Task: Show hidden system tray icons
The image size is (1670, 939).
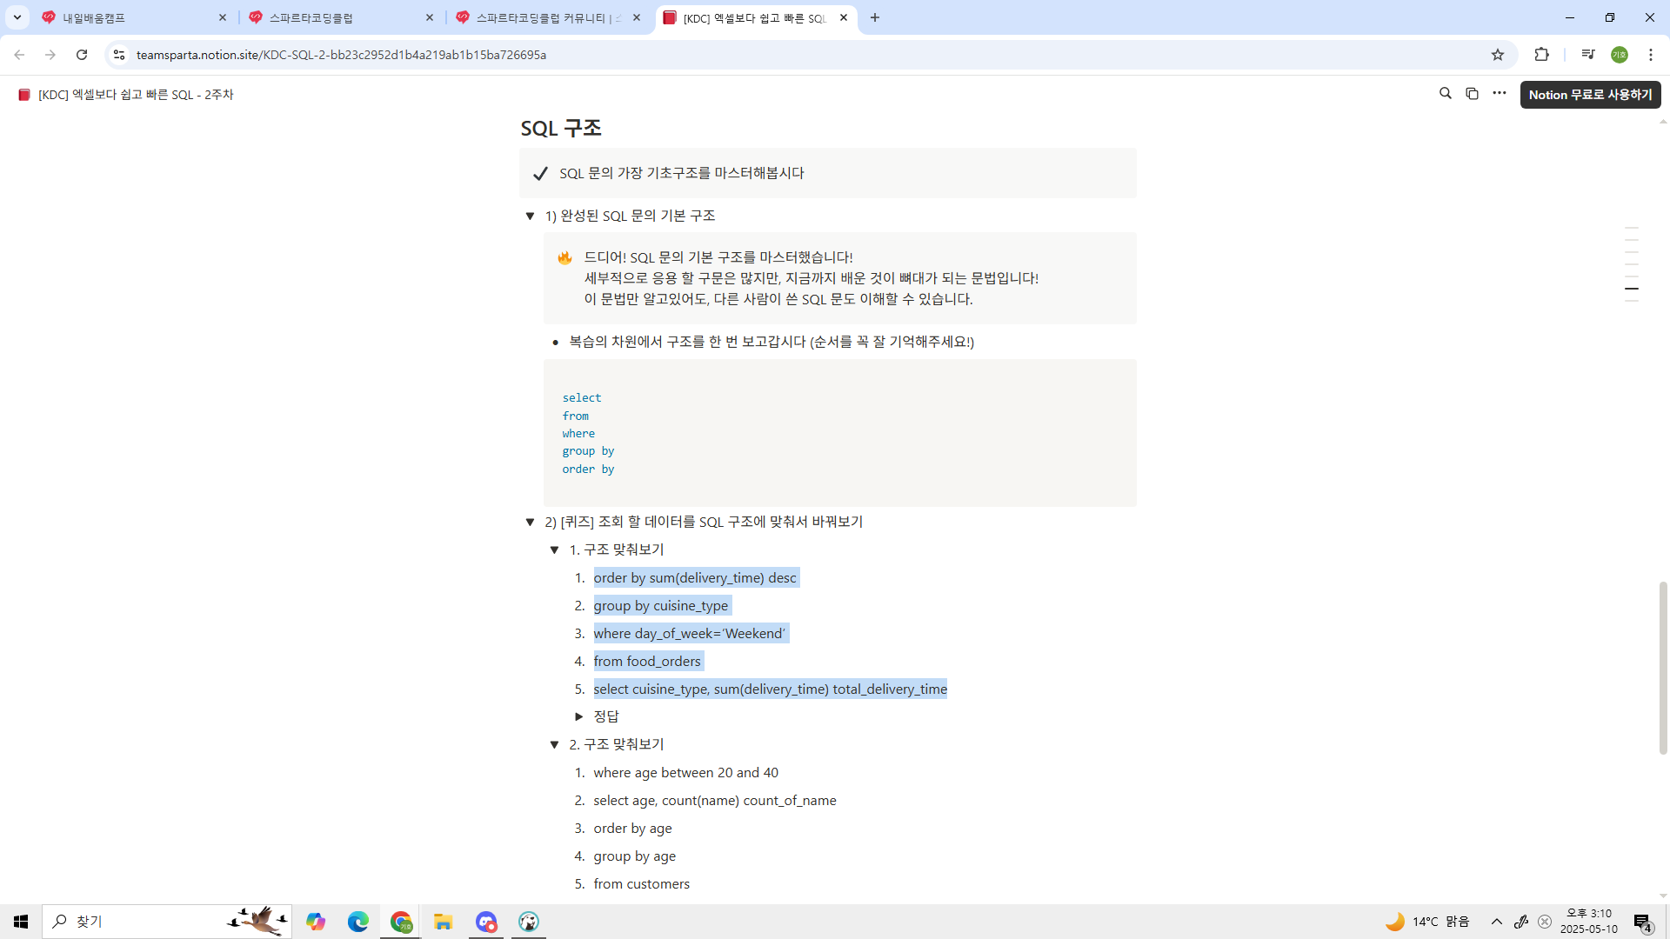Action: [1497, 922]
